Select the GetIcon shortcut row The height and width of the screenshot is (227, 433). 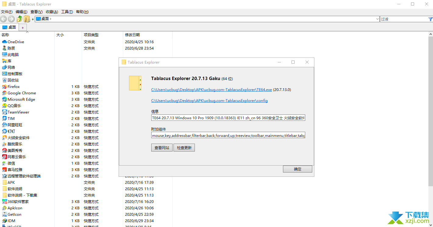pyautogui.click(x=86, y=214)
